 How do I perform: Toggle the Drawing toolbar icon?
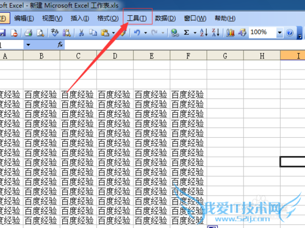pos(242,33)
